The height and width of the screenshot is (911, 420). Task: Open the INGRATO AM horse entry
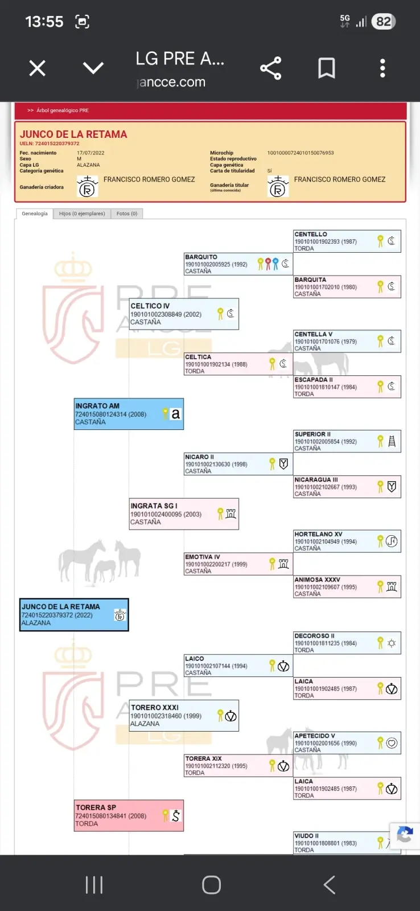(129, 414)
